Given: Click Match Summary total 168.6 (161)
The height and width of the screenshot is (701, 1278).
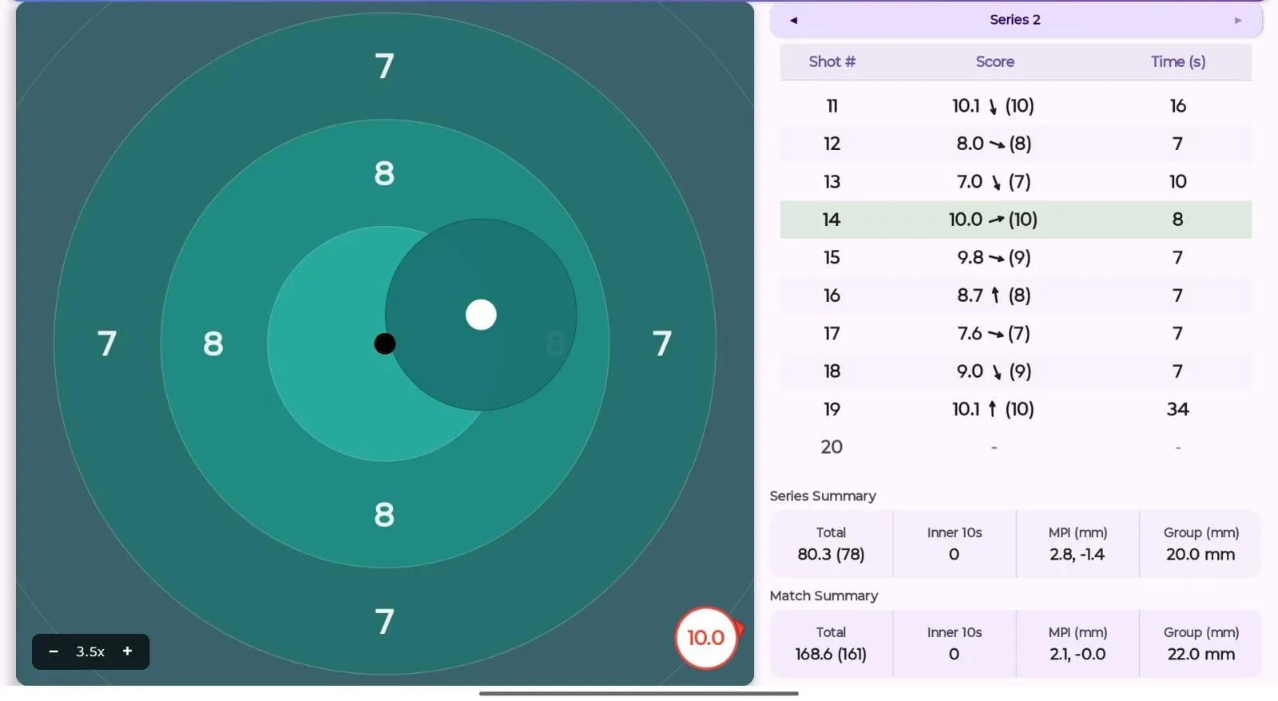Looking at the screenshot, I should 831,654.
